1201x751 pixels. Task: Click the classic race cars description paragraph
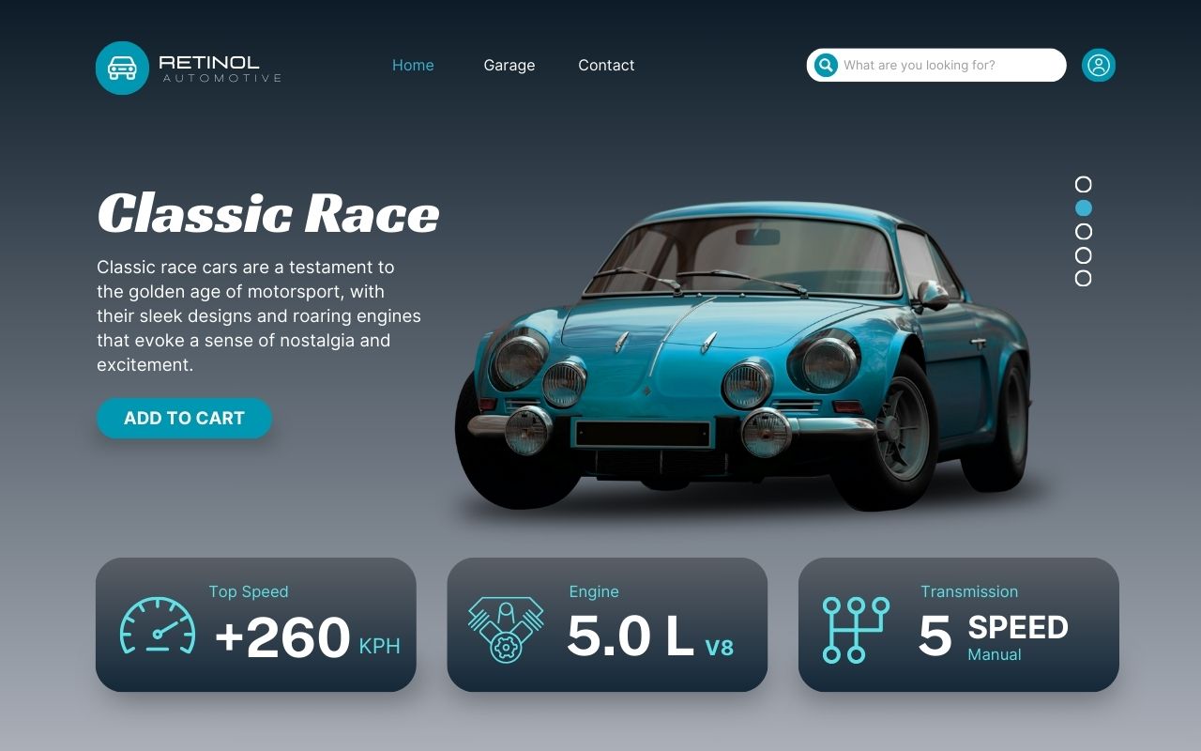pyautogui.click(x=259, y=316)
